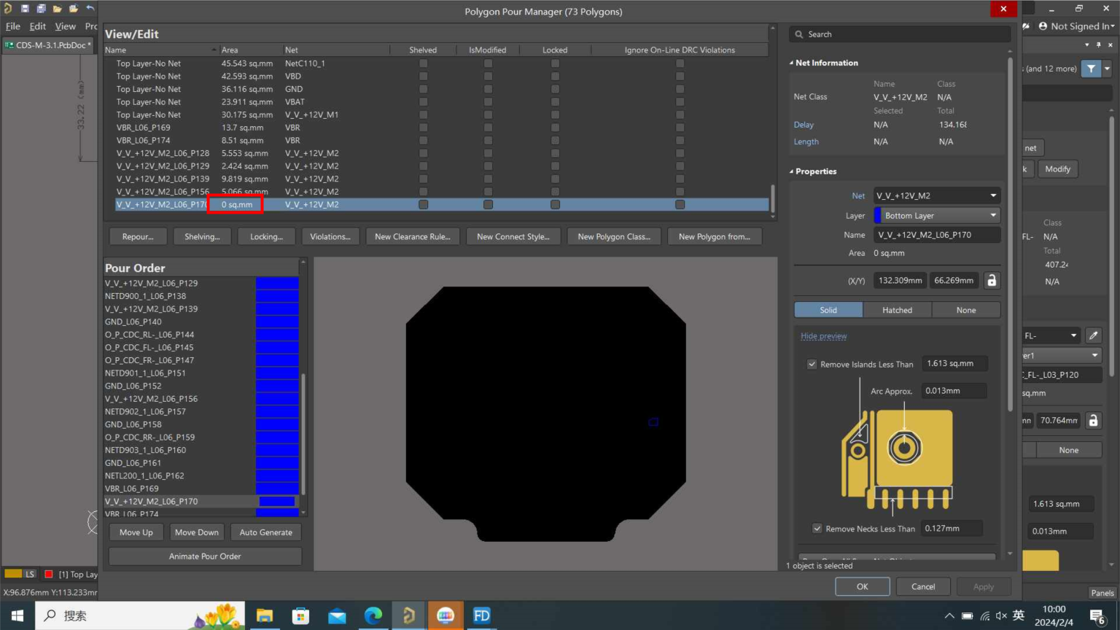Screen dimensions: 1120x630
Task: Click blue color swatch for V_V_+12V_M2_L06_P129
Action: (x=277, y=283)
